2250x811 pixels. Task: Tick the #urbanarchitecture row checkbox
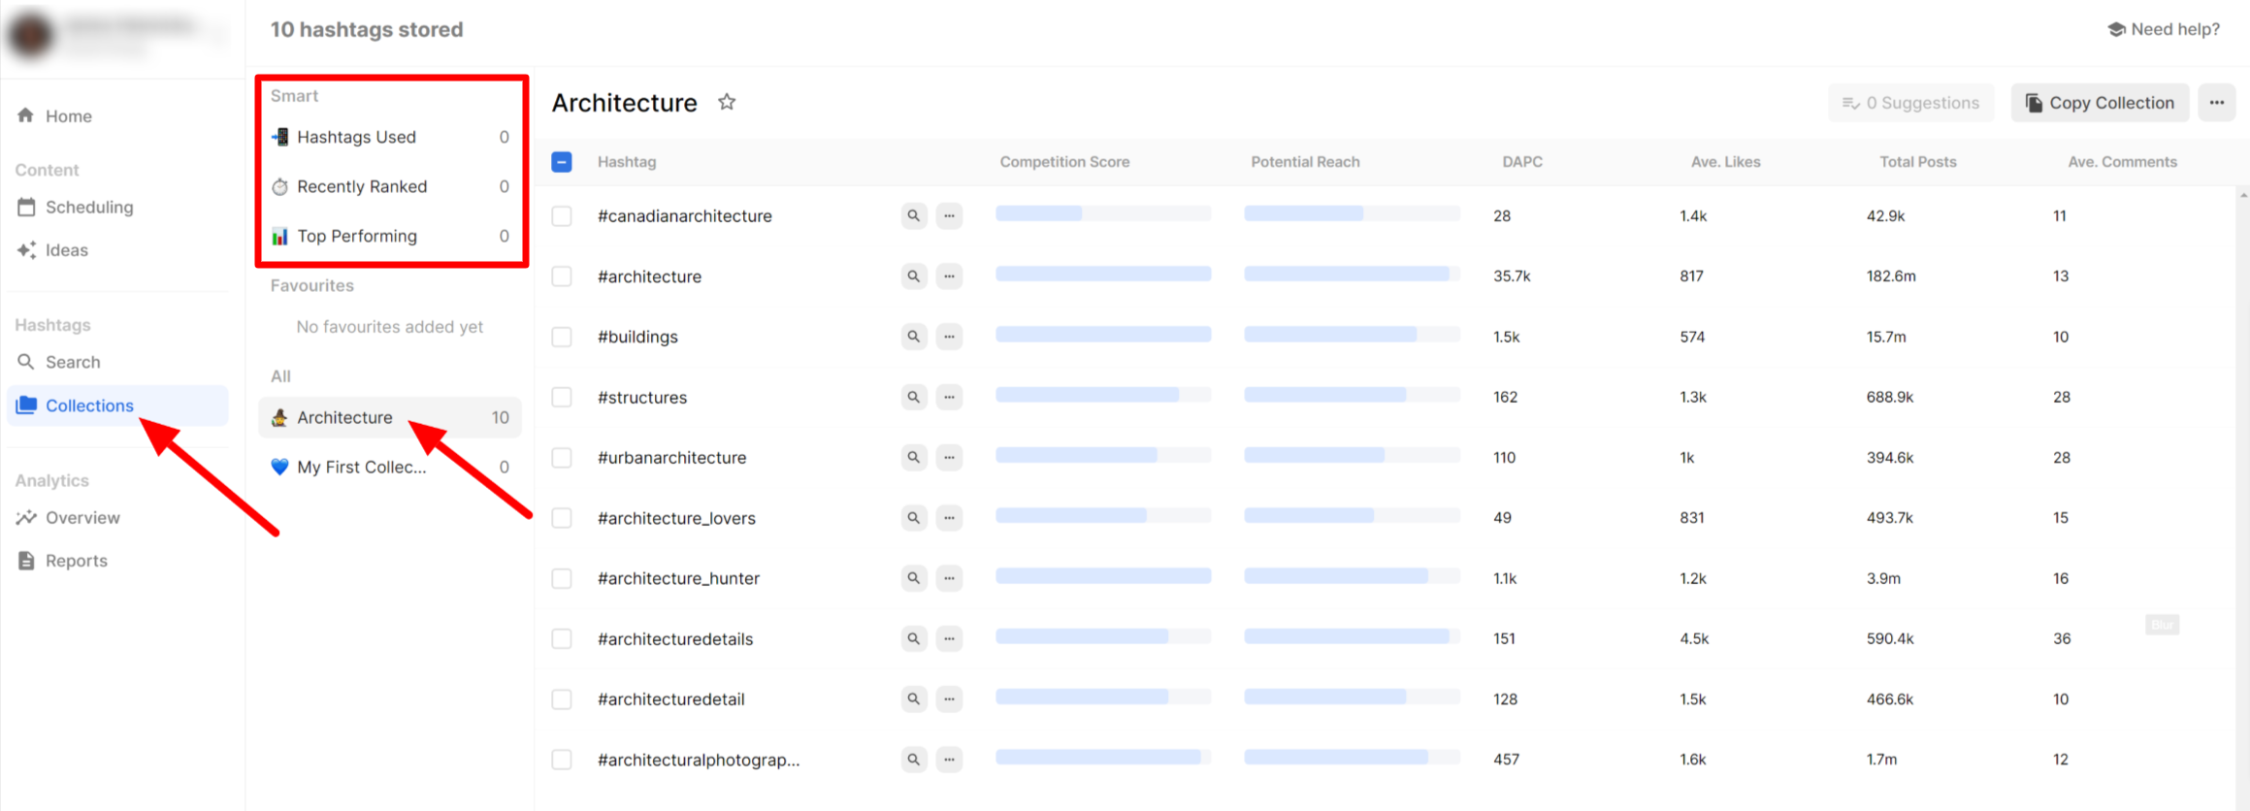coord(562,458)
